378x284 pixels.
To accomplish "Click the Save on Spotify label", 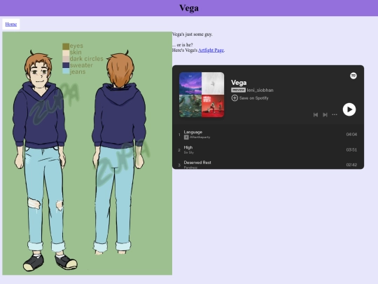I will pyautogui.click(x=253, y=98).
